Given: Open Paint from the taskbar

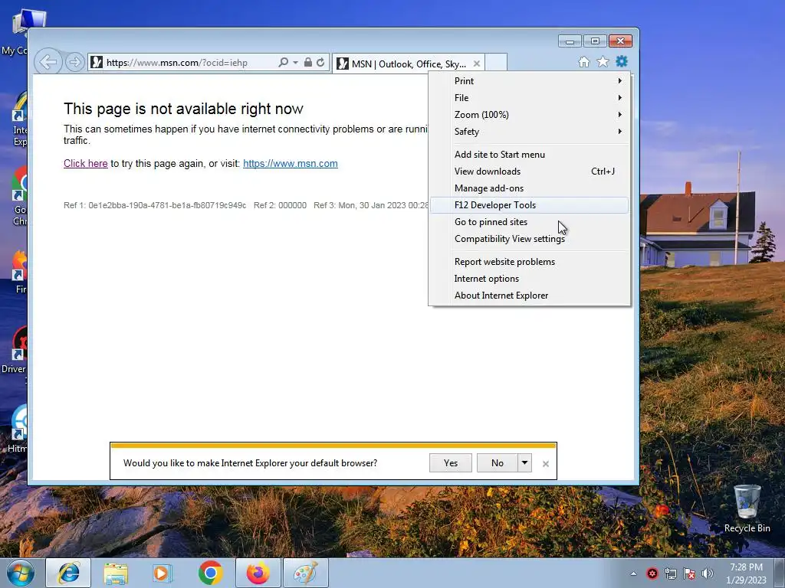Looking at the screenshot, I should pyautogui.click(x=306, y=573).
